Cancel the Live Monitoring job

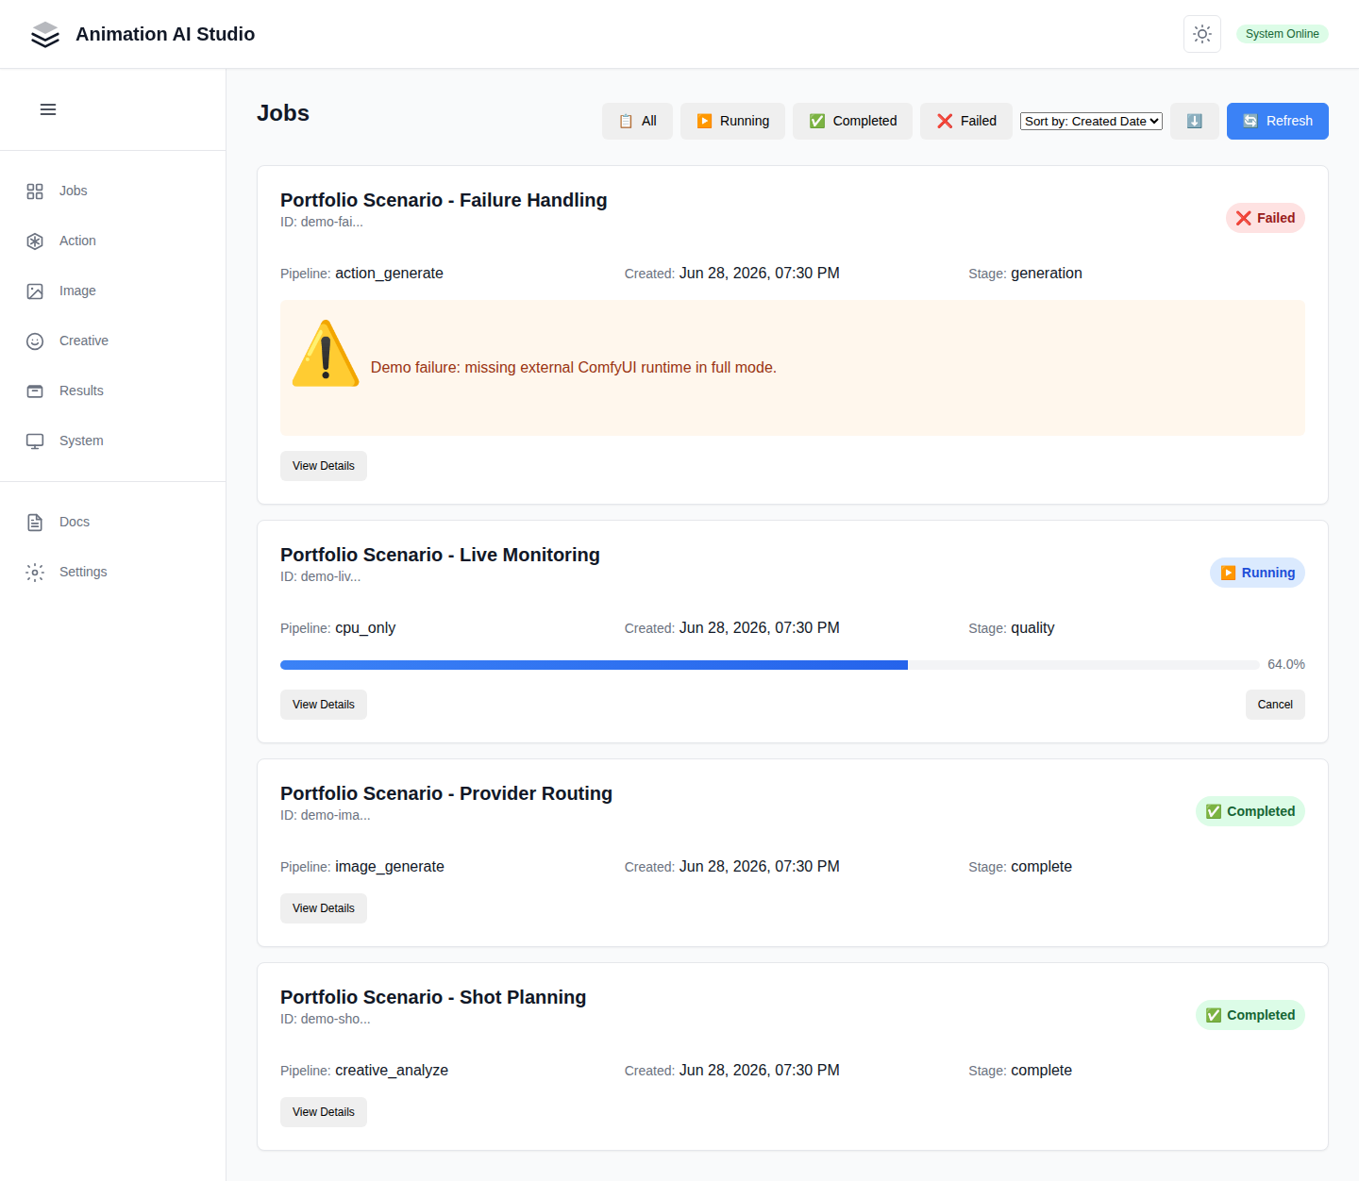pyautogui.click(x=1275, y=705)
